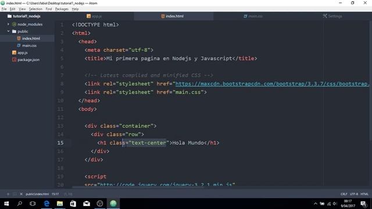Click the public folder icon

pyautogui.click(x=14, y=31)
